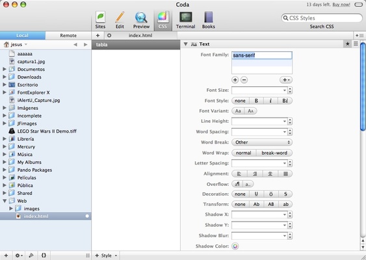
Task: Open the Font Size dropdown arrow
Action: pos(284,90)
